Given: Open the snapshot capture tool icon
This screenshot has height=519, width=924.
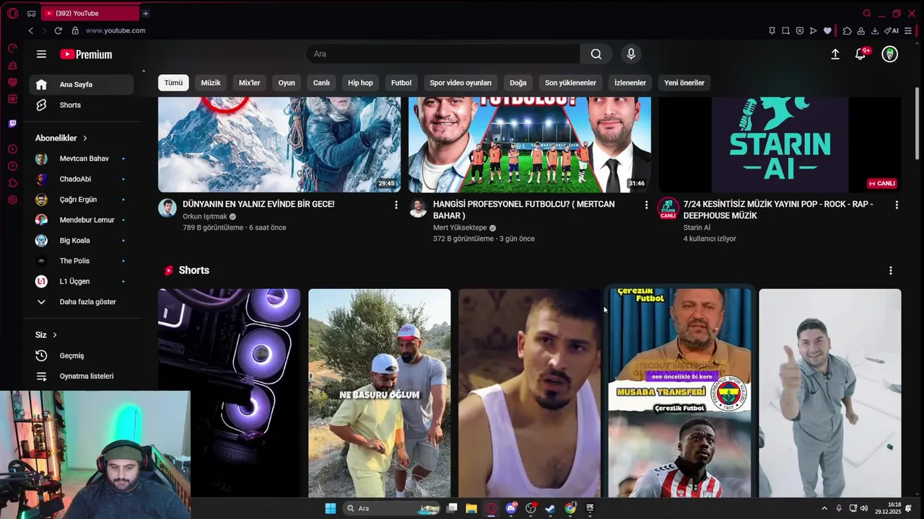Looking at the screenshot, I should (x=785, y=30).
